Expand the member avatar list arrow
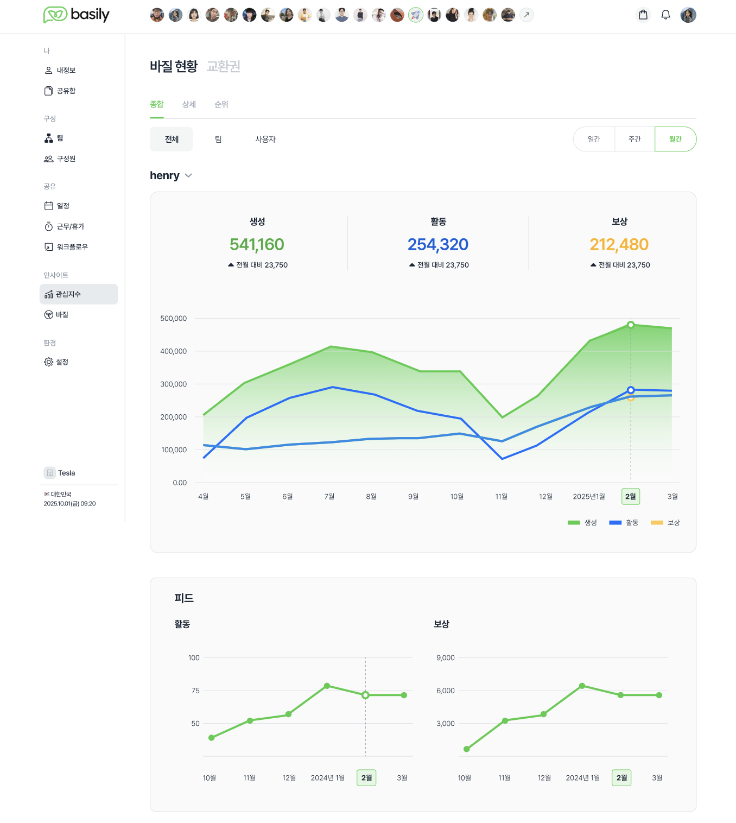Image resolution: width=736 pixels, height=823 pixels. tap(526, 15)
